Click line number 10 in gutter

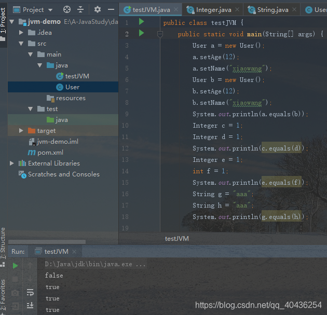pos(125,125)
